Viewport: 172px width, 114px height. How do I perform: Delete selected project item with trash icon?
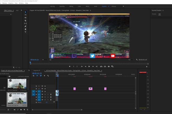pyautogui.click(x=27, y=110)
